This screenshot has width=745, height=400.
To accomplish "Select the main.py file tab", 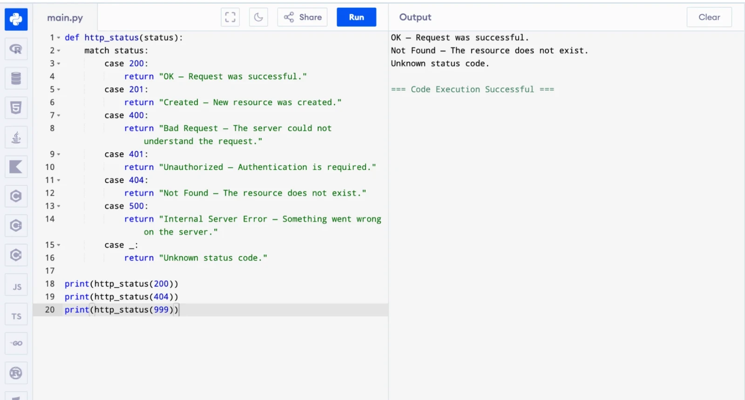I will click(x=65, y=18).
